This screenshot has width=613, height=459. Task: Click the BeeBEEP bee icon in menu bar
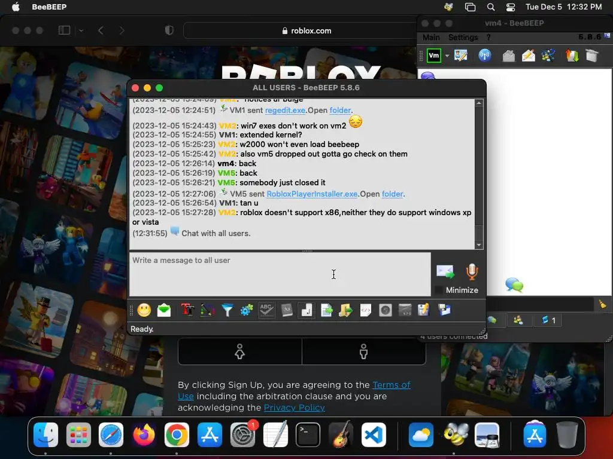[x=449, y=7]
